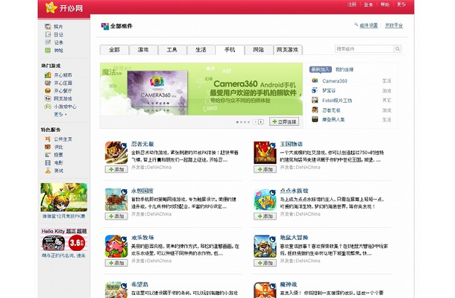The image size is (455, 298).
Task: Switch to the 全部 tab
Action: [114, 50]
